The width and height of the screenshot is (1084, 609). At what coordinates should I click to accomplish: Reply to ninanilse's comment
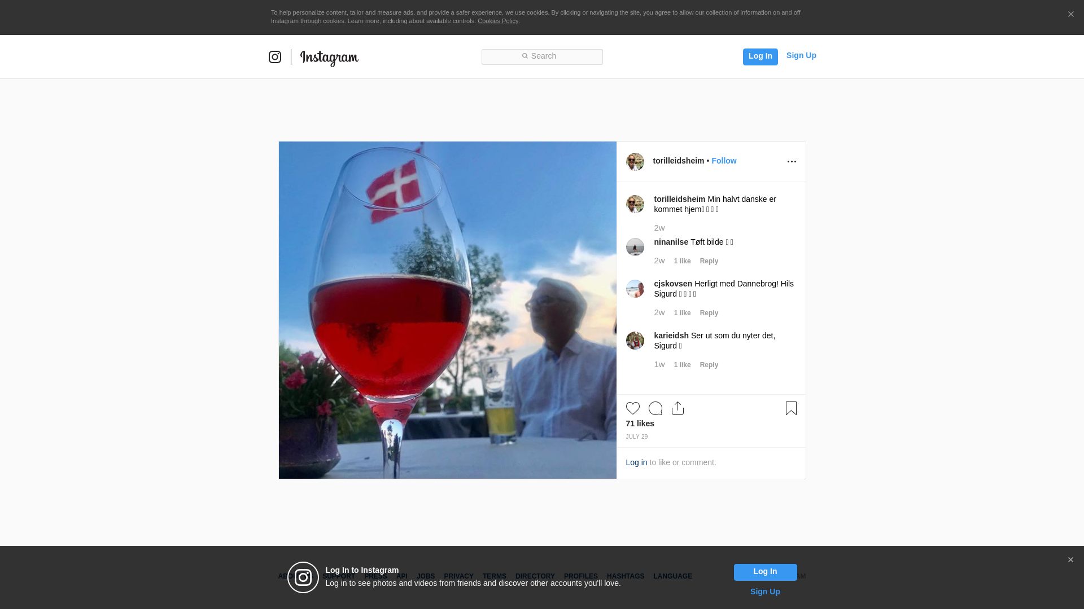pyautogui.click(x=709, y=261)
